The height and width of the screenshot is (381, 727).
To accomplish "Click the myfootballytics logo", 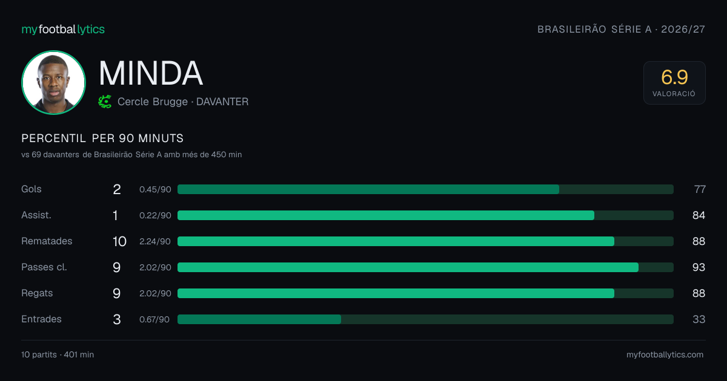I will pos(63,29).
